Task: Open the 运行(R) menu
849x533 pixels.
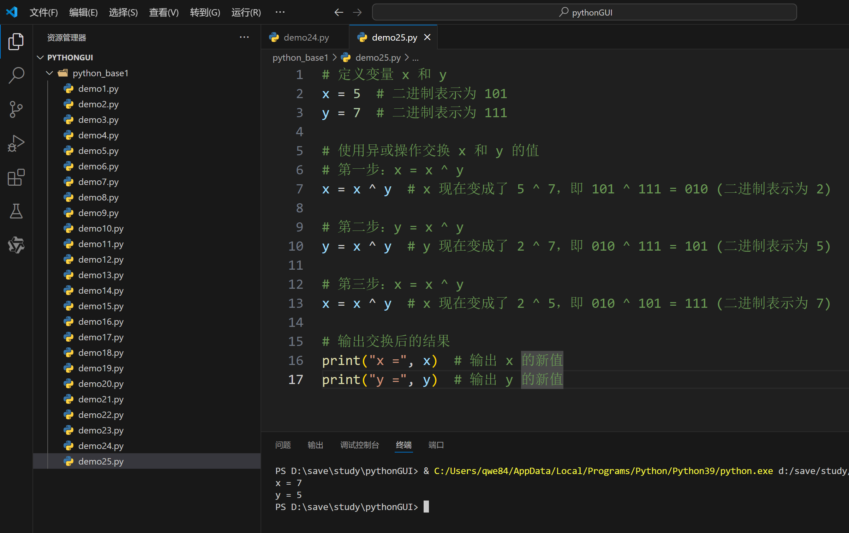Action: [246, 12]
